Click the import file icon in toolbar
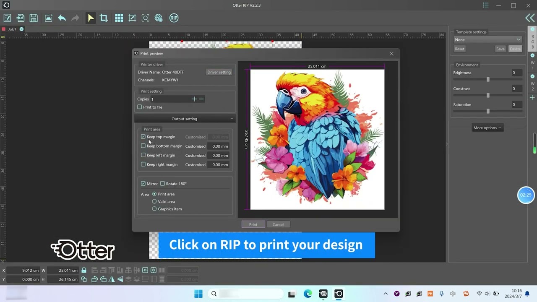Viewport: 537px width, 302px height. pyautogui.click(x=20, y=18)
